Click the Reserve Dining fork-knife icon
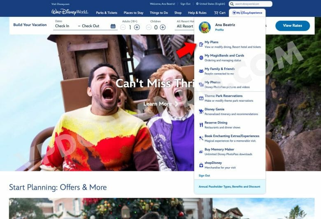The image size is (321, 219). click(201, 125)
